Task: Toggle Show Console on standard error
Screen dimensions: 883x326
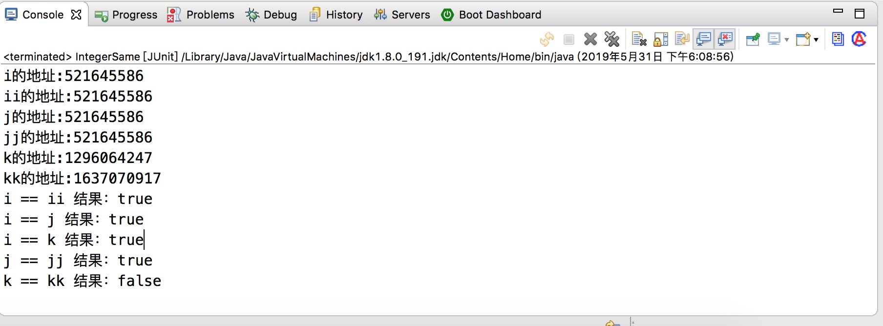Action: 725,39
